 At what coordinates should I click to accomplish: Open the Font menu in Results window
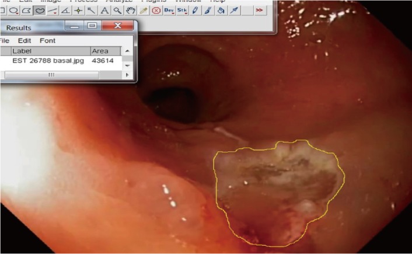click(x=47, y=41)
